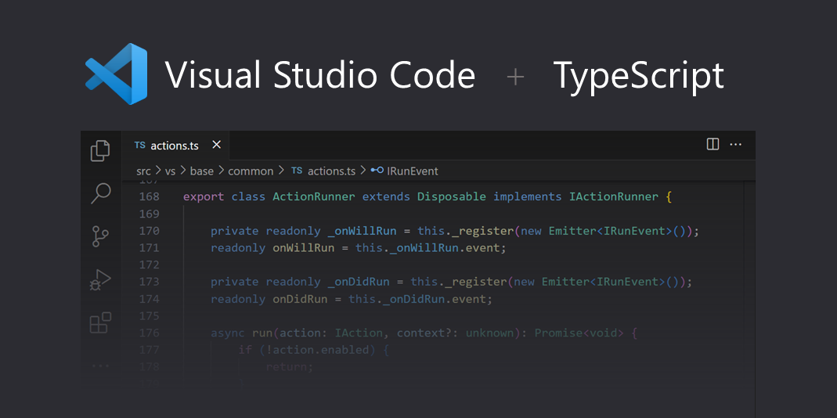Image resolution: width=837 pixels, height=418 pixels.
Task: Click the actions.ts file in the breadcrumb
Action: 330,171
